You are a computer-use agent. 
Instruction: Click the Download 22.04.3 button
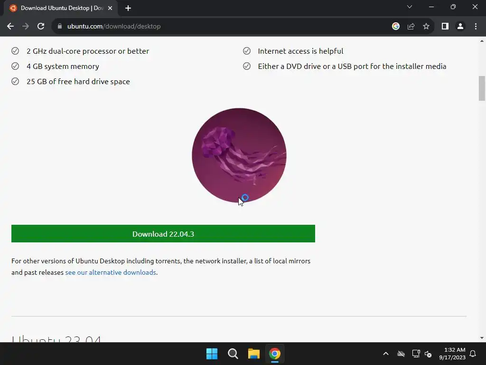tap(163, 234)
